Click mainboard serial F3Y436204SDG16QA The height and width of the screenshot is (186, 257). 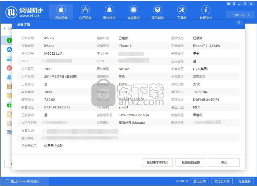[x=134, y=115]
